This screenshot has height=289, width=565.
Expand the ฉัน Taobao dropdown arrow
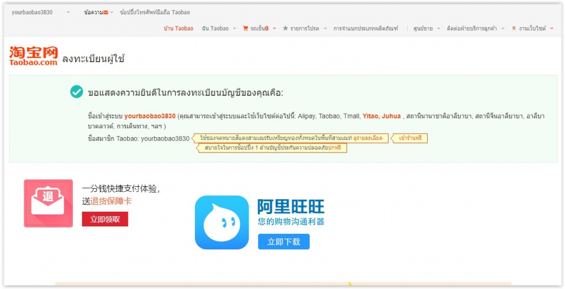(x=234, y=28)
